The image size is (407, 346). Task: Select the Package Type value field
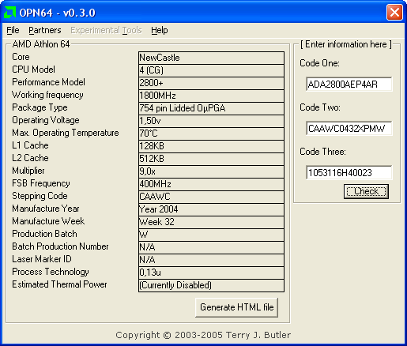pyautogui.click(x=211, y=108)
